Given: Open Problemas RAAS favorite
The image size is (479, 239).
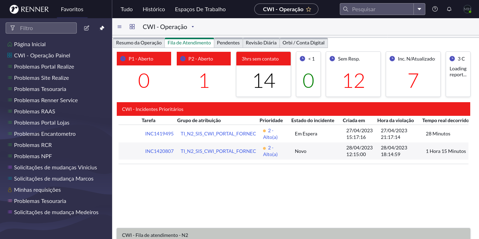Looking at the screenshot, I should tap(34, 111).
